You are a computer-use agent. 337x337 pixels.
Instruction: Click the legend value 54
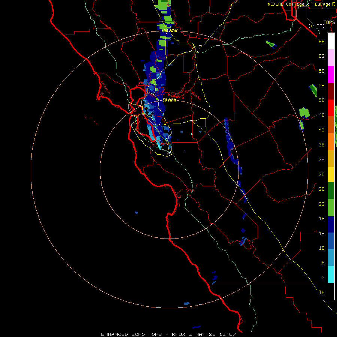(x=322, y=85)
